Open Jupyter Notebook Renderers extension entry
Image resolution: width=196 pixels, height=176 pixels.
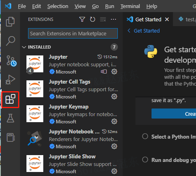pos(72,139)
